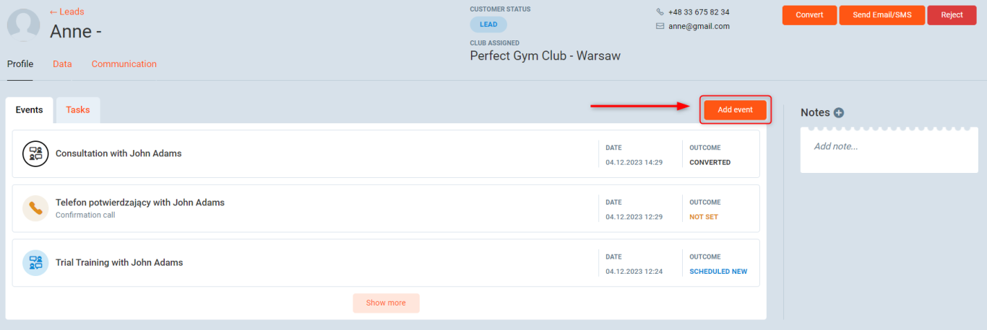
Task: Reject the lead with the Reject button
Action: click(952, 15)
